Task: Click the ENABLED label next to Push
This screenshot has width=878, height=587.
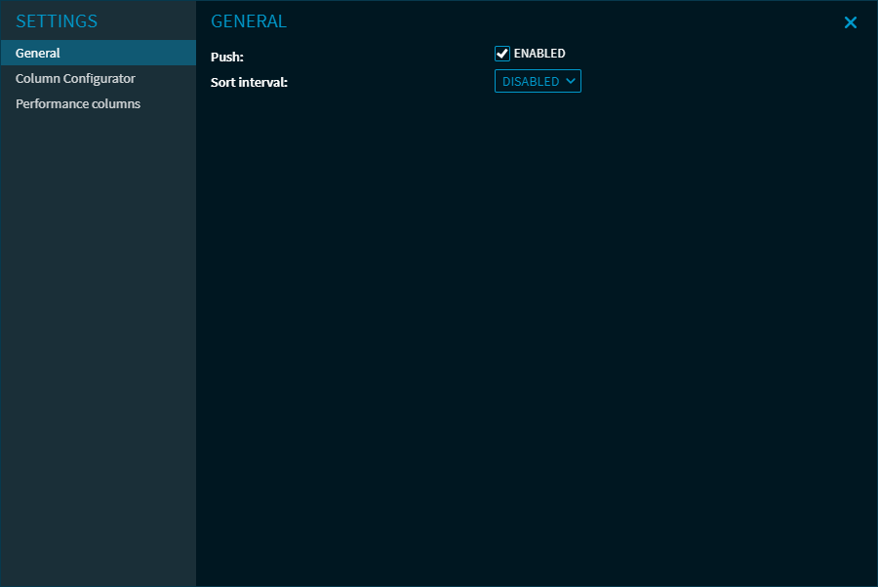Action: tap(539, 54)
